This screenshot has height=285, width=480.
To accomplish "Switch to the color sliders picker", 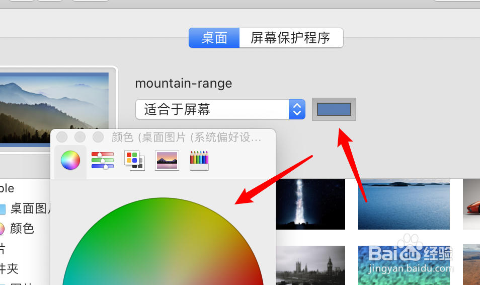I will [x=103, y=160].
